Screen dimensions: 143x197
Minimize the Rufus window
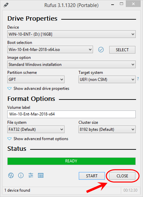pyautogui.click(x=113, y=5)
